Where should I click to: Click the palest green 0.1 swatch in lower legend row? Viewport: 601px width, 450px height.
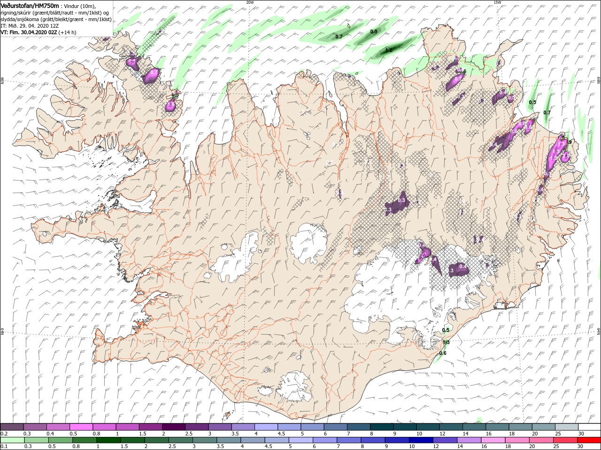point(12,440)
